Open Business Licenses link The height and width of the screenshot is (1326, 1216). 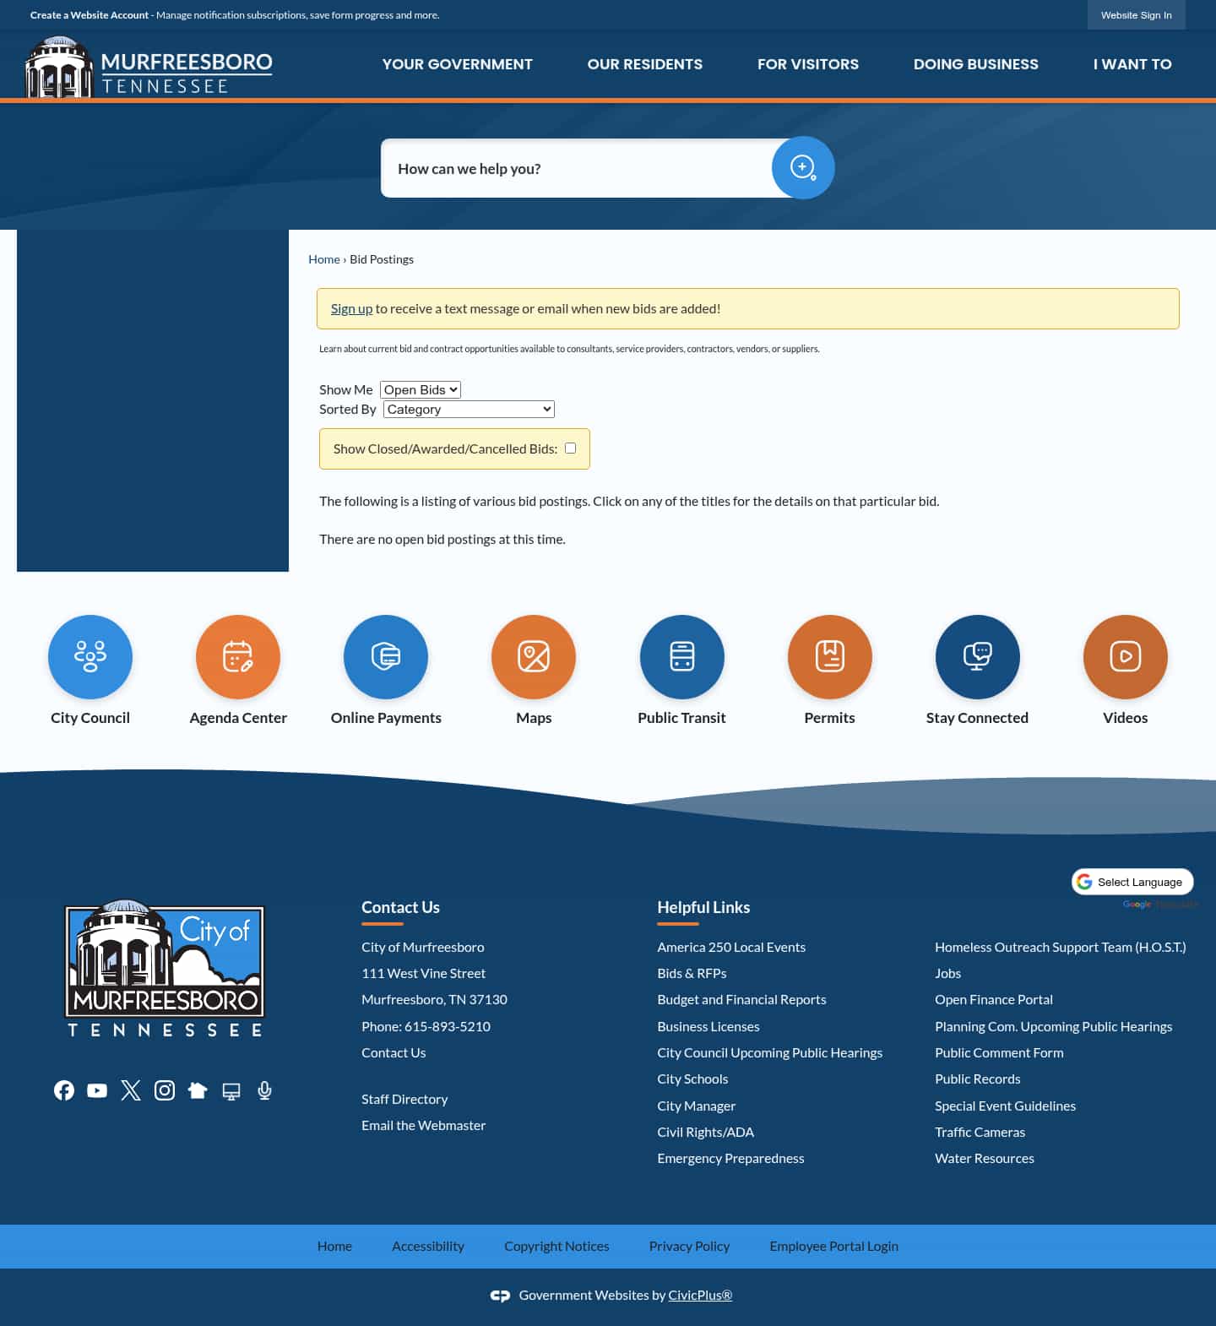pos(708,1027)
